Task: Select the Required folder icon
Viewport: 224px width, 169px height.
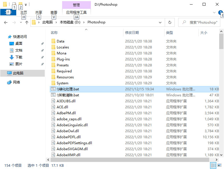Action: point(53,71)
